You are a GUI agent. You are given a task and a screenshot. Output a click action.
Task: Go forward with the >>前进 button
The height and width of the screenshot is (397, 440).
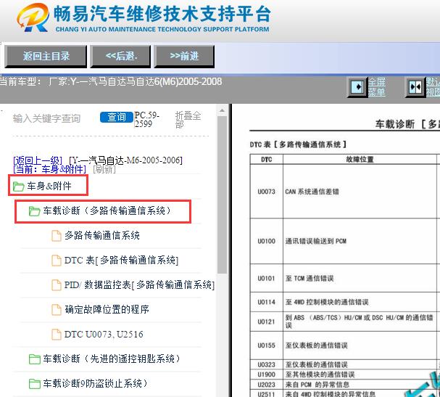coord(184,57)
